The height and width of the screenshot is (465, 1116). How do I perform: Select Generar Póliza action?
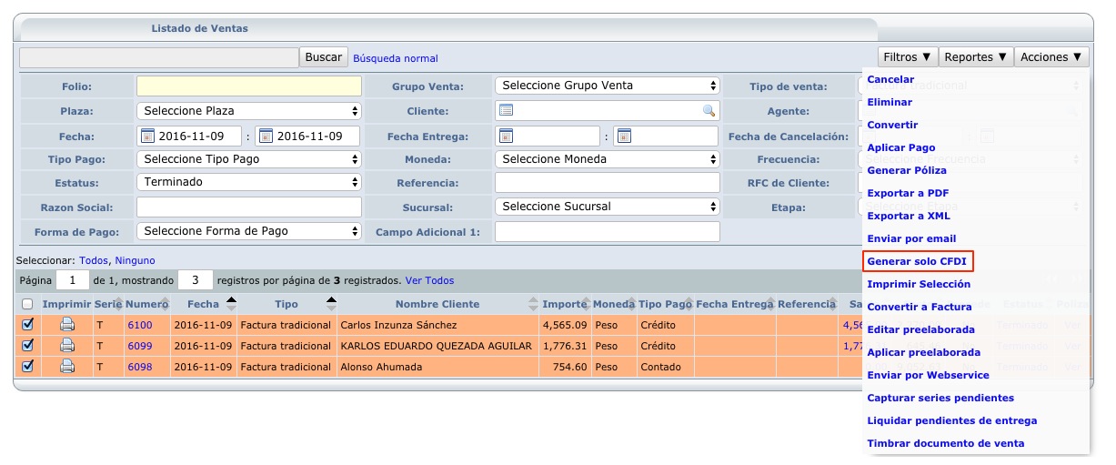click(907, 170)
